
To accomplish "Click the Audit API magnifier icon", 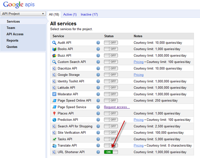I will click(x=54, y=43).
